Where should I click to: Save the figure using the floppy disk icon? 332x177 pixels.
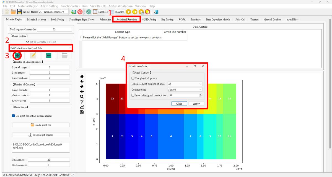(x=82, y=112)
